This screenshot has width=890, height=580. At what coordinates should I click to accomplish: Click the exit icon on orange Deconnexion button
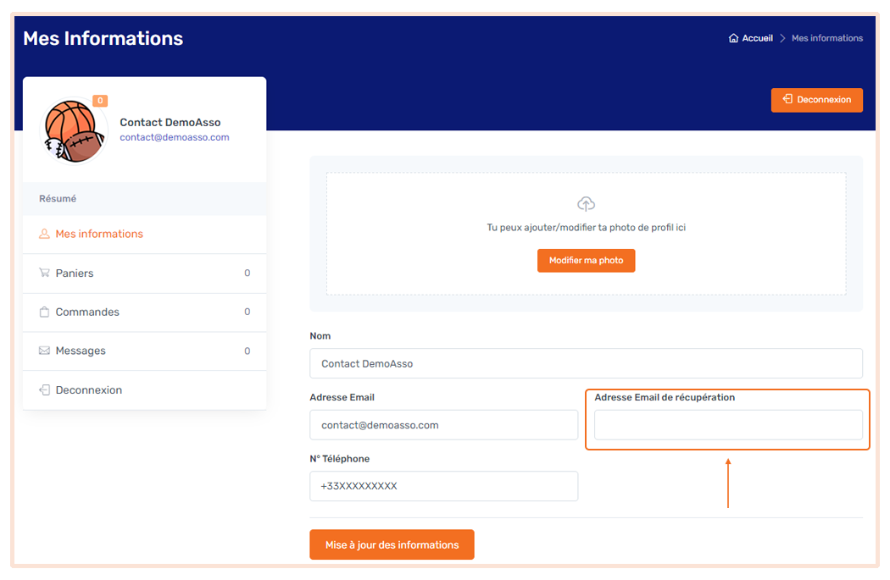pos(786,100)
